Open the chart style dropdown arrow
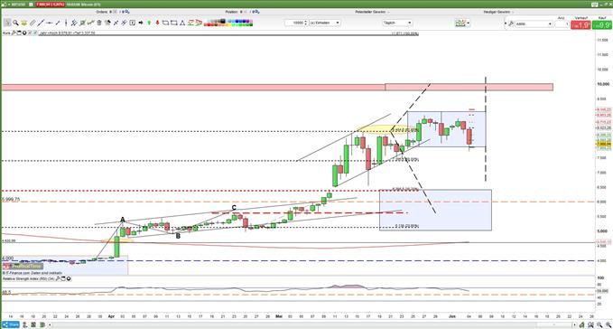Image resolution: width=613 pixels, height=329 pixels. [x=469, y=23]
